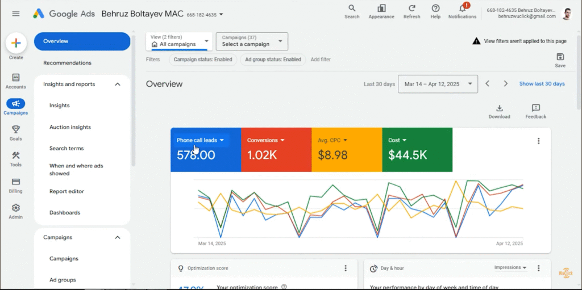Open Select a campaign dropdown
Viewport: 582px width, 290px height.
tap(252, 41)
